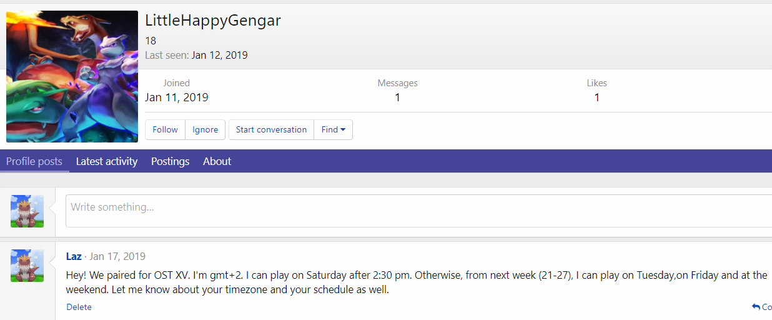The height and width of the screenshot is (320, 772).
Task: Expand the Find dropdown
Action: [334, 129]
